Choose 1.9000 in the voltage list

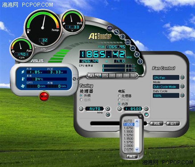pyautogui.click(x=129, y=131)
